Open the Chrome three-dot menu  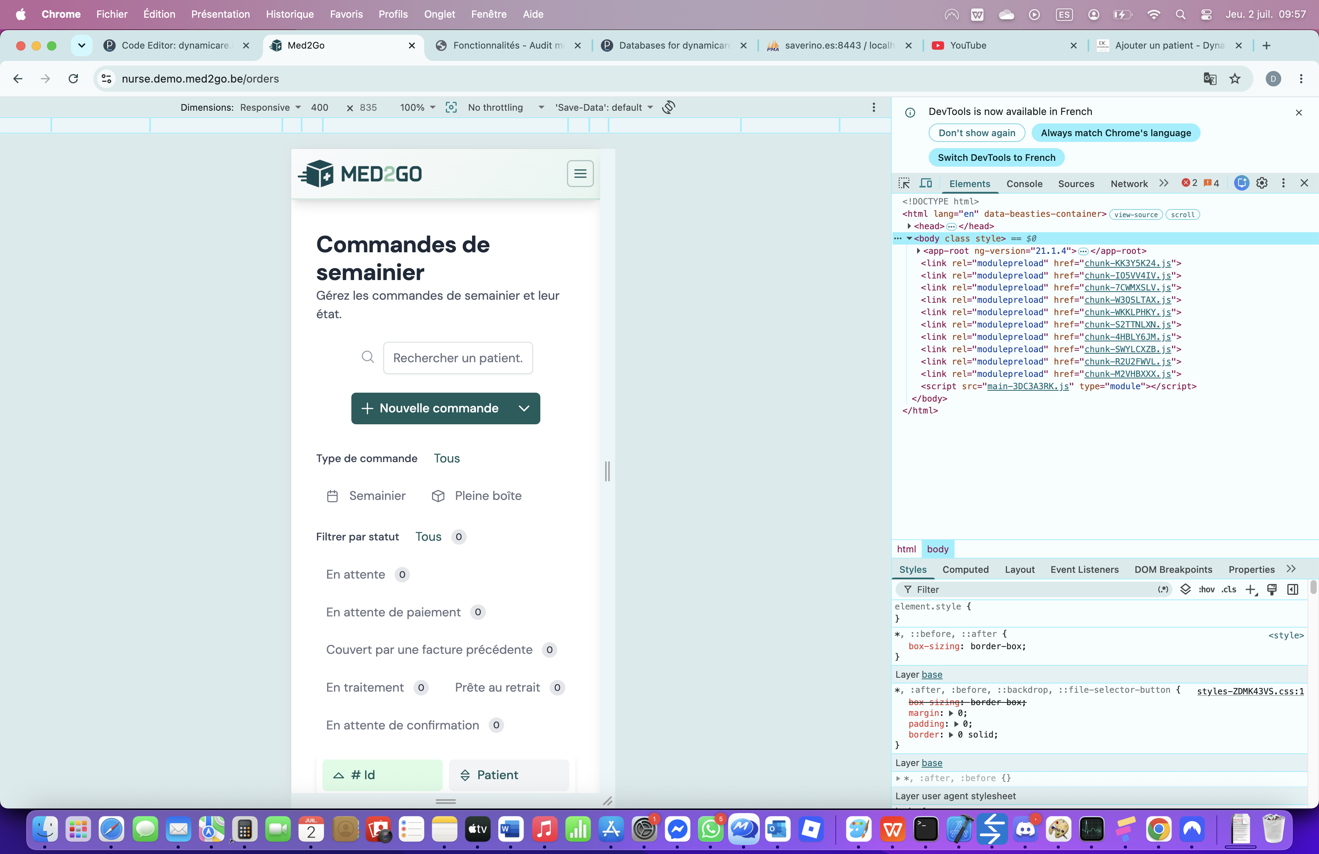tap(1301, 79)
